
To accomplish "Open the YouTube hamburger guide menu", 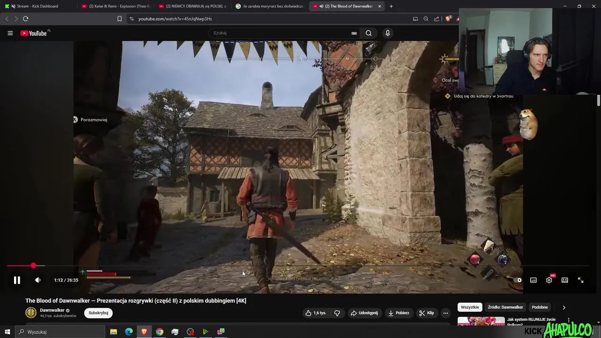I will (x=10, y=33).
